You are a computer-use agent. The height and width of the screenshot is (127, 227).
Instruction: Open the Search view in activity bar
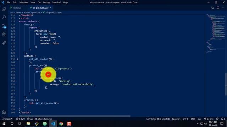click(x=4, y=17)
